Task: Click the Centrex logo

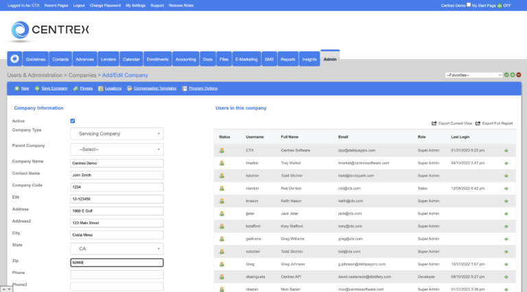Action: 49,30
